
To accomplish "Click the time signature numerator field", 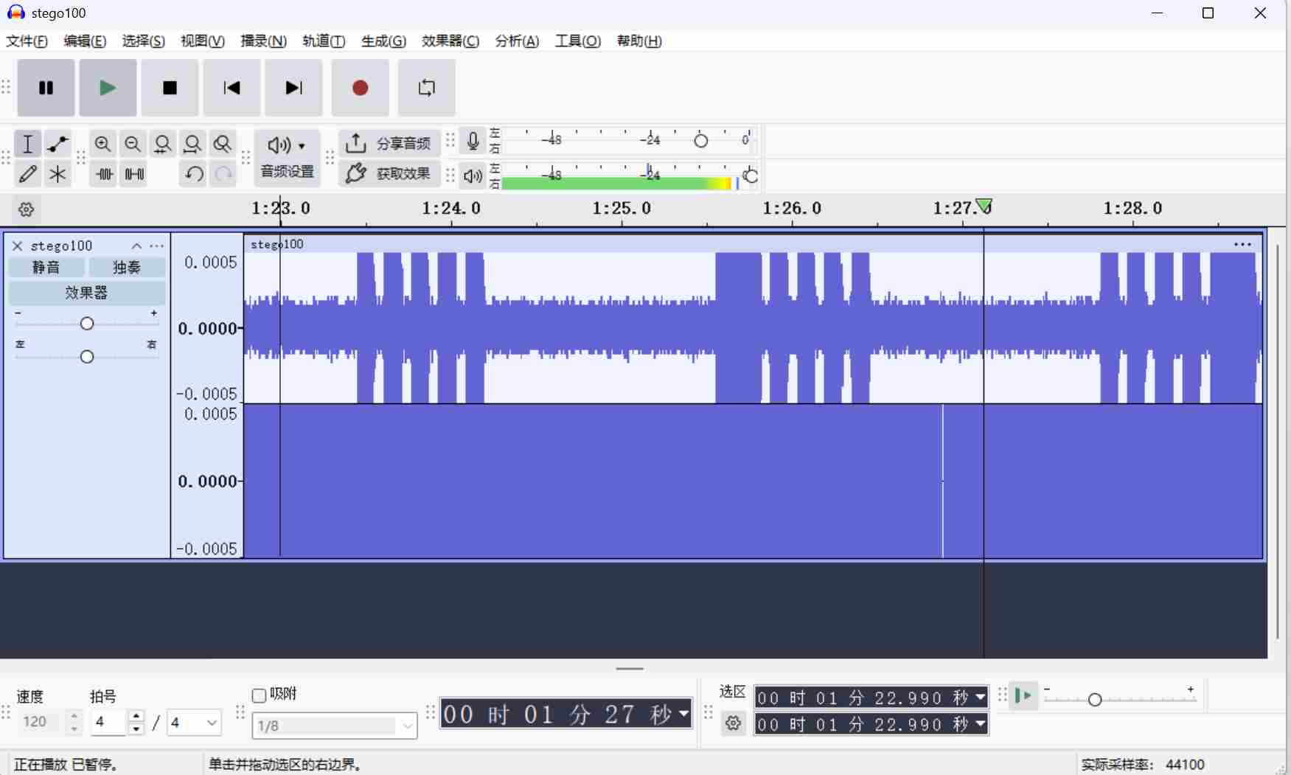I will click(x=109, y=723).
